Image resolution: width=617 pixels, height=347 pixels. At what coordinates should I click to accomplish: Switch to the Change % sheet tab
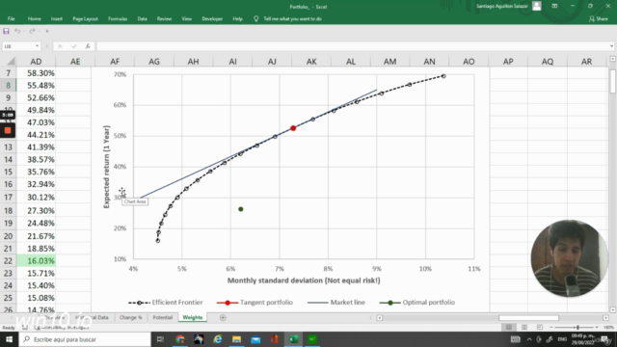tap(131, 317)
